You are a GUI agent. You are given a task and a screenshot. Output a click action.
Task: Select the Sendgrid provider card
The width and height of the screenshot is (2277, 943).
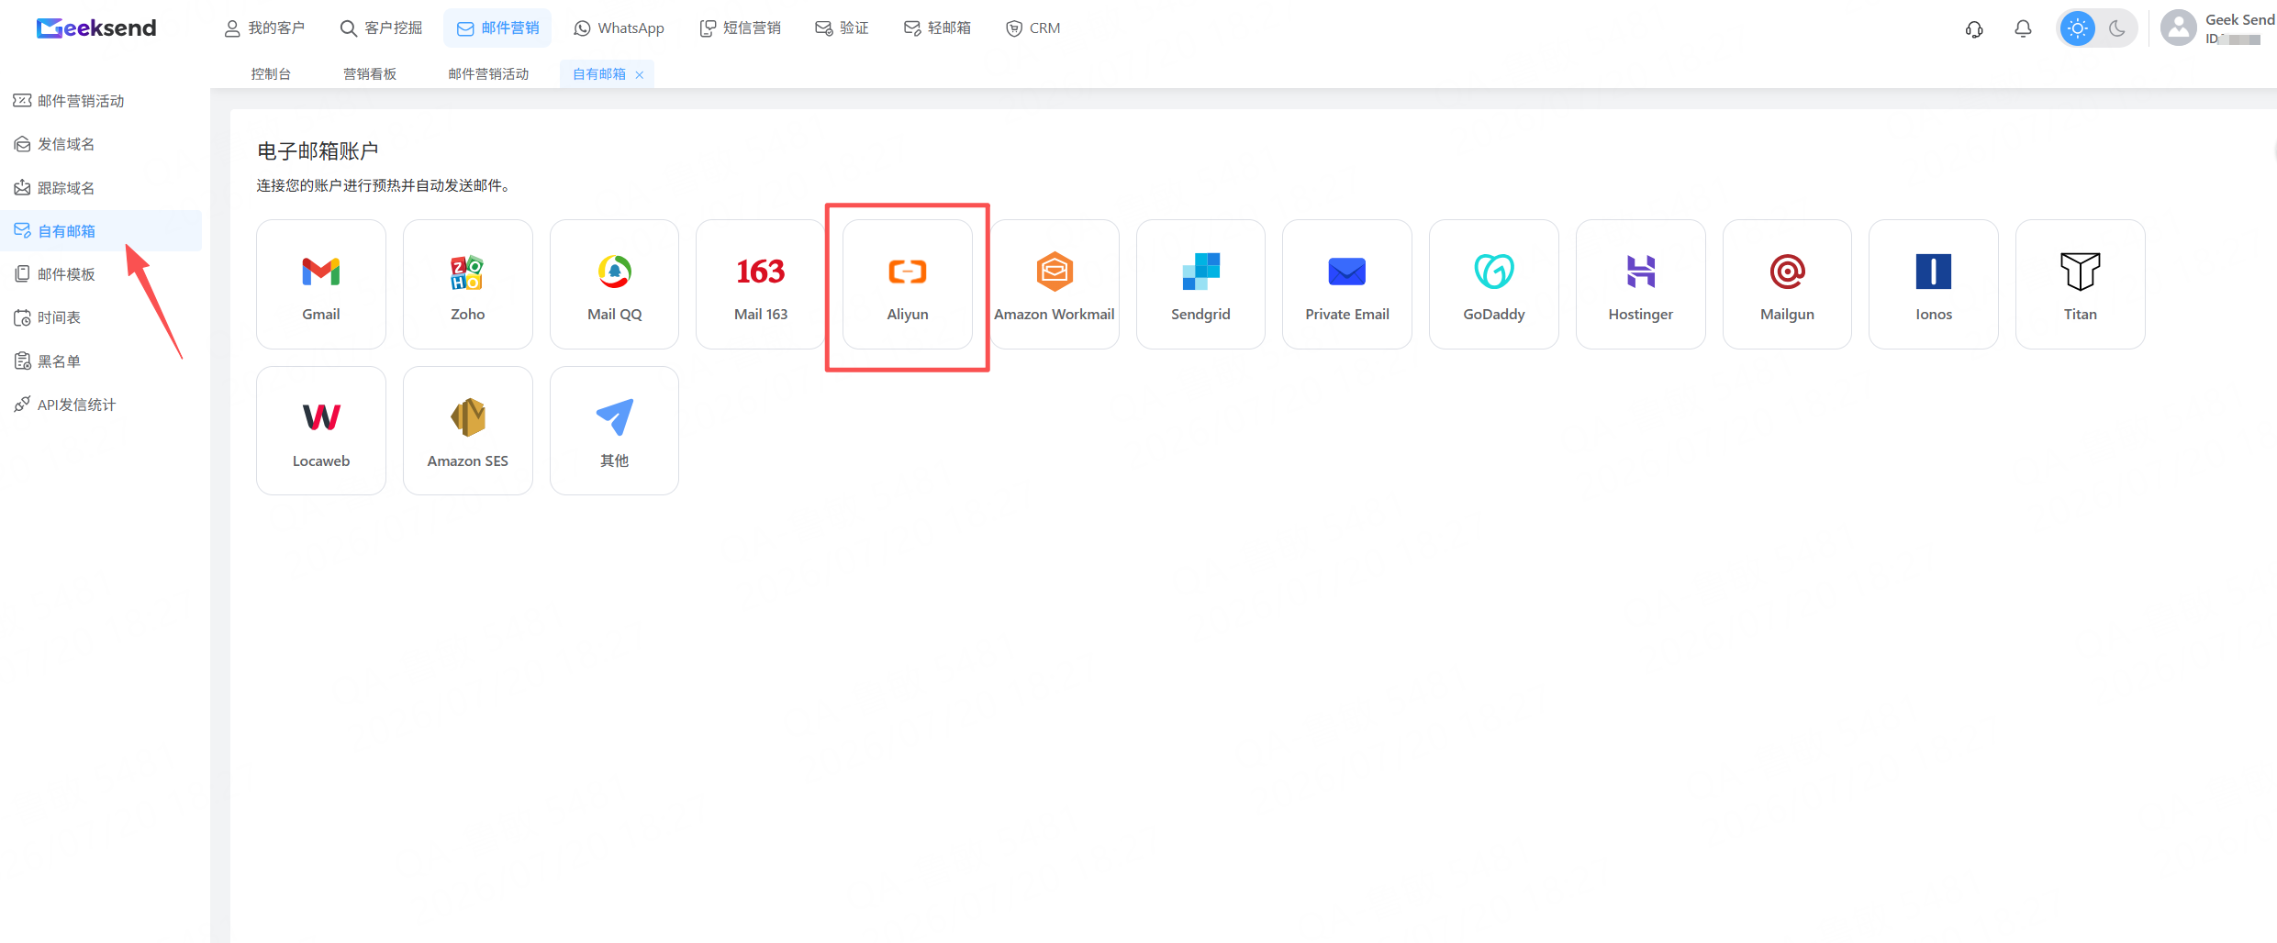[x=1200, y=284]
